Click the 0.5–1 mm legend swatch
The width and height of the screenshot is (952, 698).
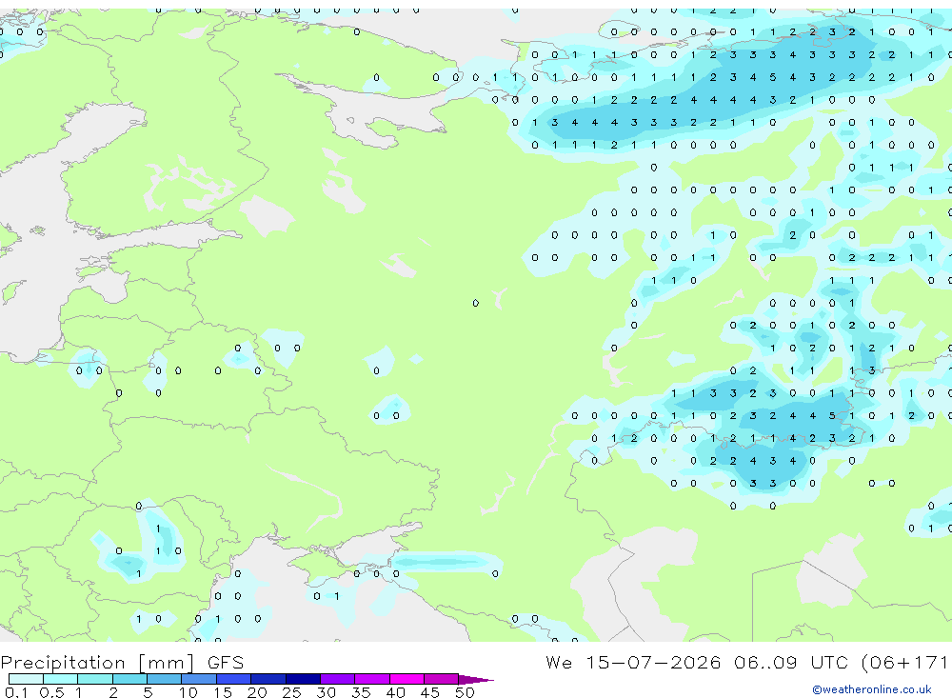click(x=60, y=679)
